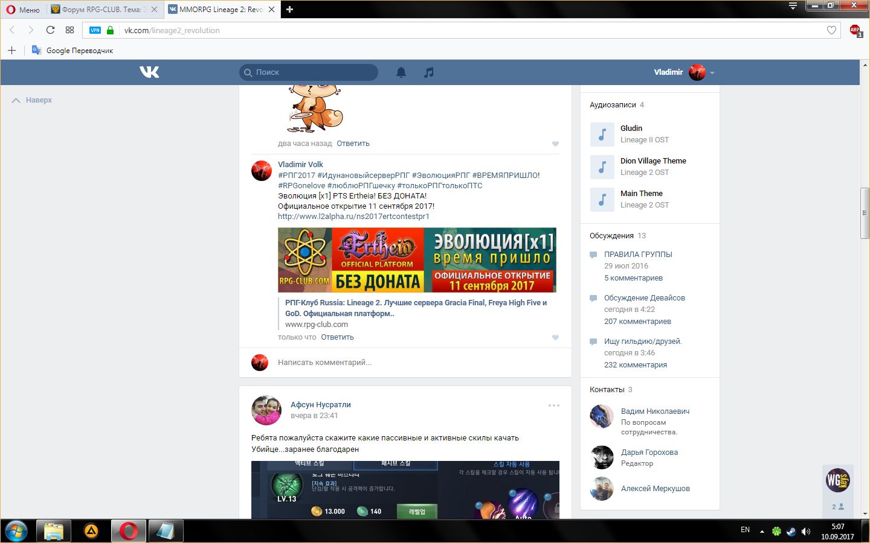Open the WG keys chat widget
Screen dimensions: 870x543
(838, 480)
